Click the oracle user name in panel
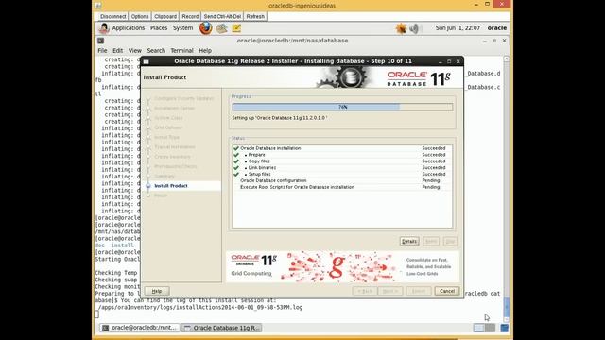 (x=497, y=28)
